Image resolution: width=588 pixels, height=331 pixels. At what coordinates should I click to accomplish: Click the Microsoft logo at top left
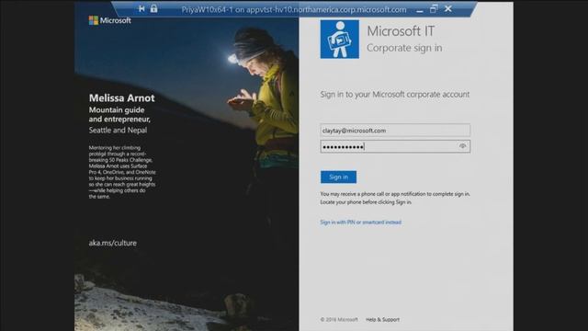pyautogui.click(x=110, y=20)
